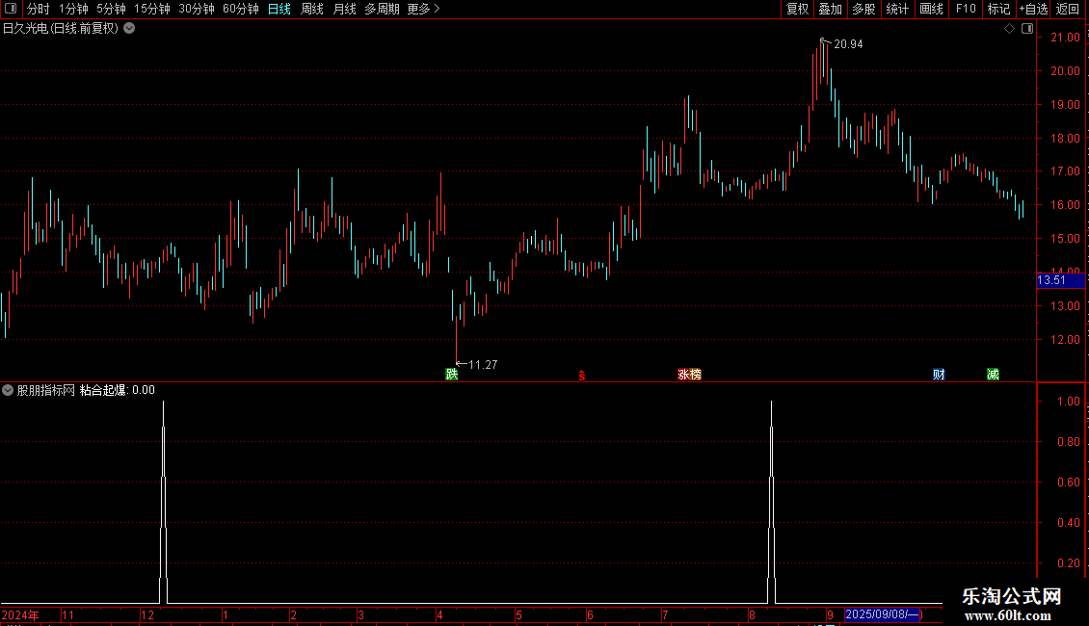Image resolution: width=1089 pixels, height=626 pixels.
Task: Open the 多周期 multi-period view
Action: (382, 9)
